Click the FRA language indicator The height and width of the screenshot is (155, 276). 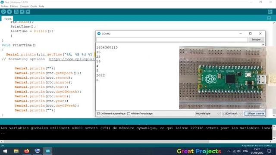click(245, 151)
